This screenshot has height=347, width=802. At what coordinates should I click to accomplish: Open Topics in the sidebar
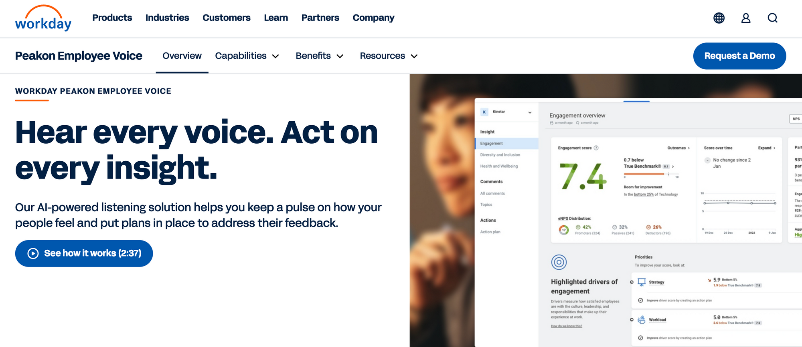coord(486,205)
